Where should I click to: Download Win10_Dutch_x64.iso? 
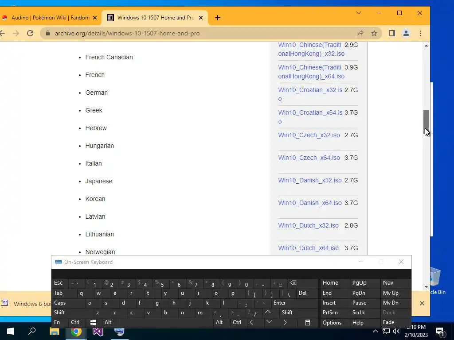click(x=309, y=248)
